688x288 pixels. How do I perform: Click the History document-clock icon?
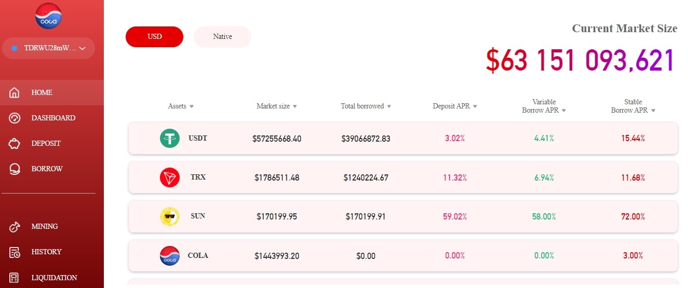coord(15,252)
